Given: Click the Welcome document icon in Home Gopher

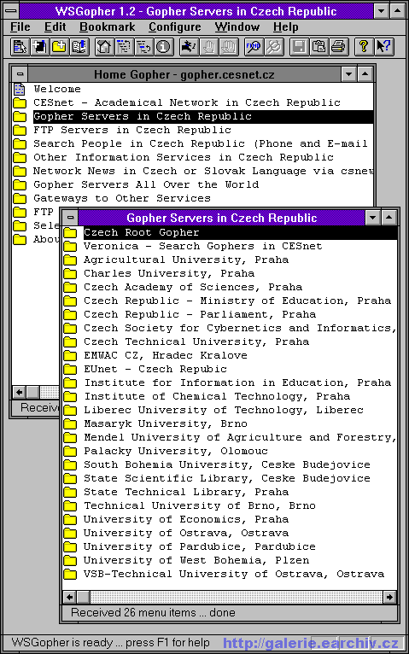Looking at the screenshot, I should pyautogui.click(x=19, y=89).
